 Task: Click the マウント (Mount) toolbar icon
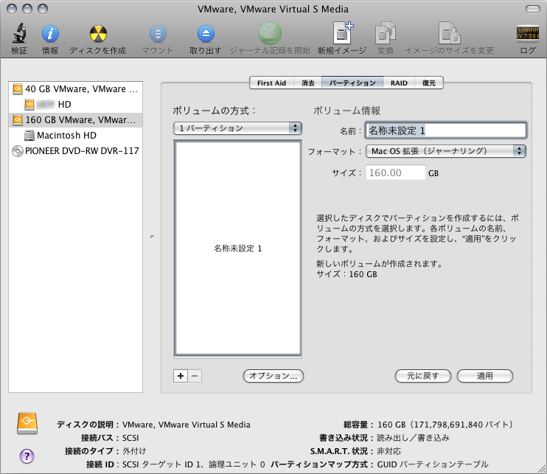point(158,34)
